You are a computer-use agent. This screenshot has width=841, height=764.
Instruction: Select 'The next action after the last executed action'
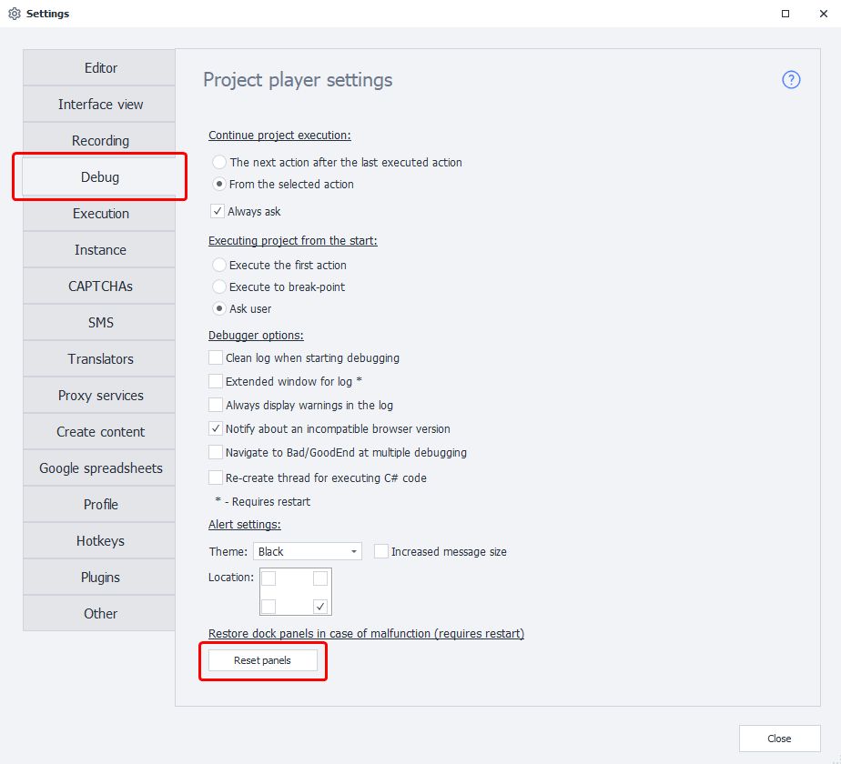(x=219, y=162)
